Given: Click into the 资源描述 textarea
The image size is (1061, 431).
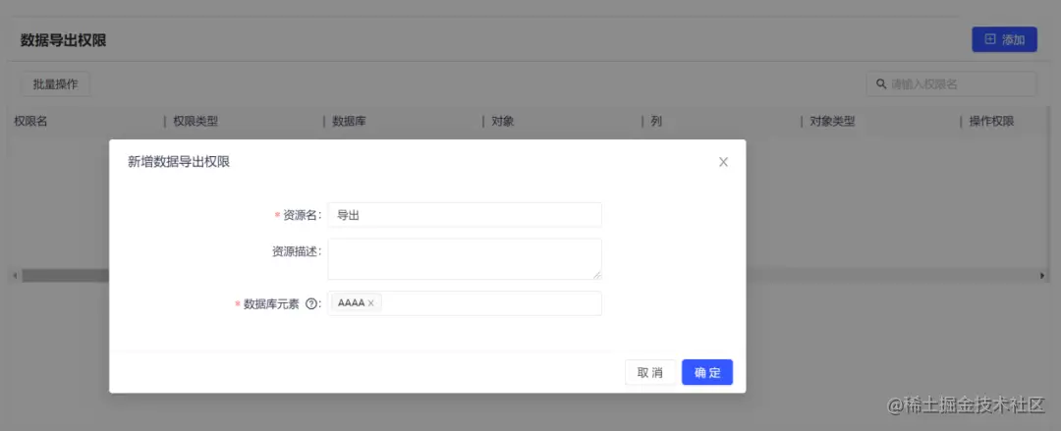Looking at the screenshot, I should [x=465, y=258].
